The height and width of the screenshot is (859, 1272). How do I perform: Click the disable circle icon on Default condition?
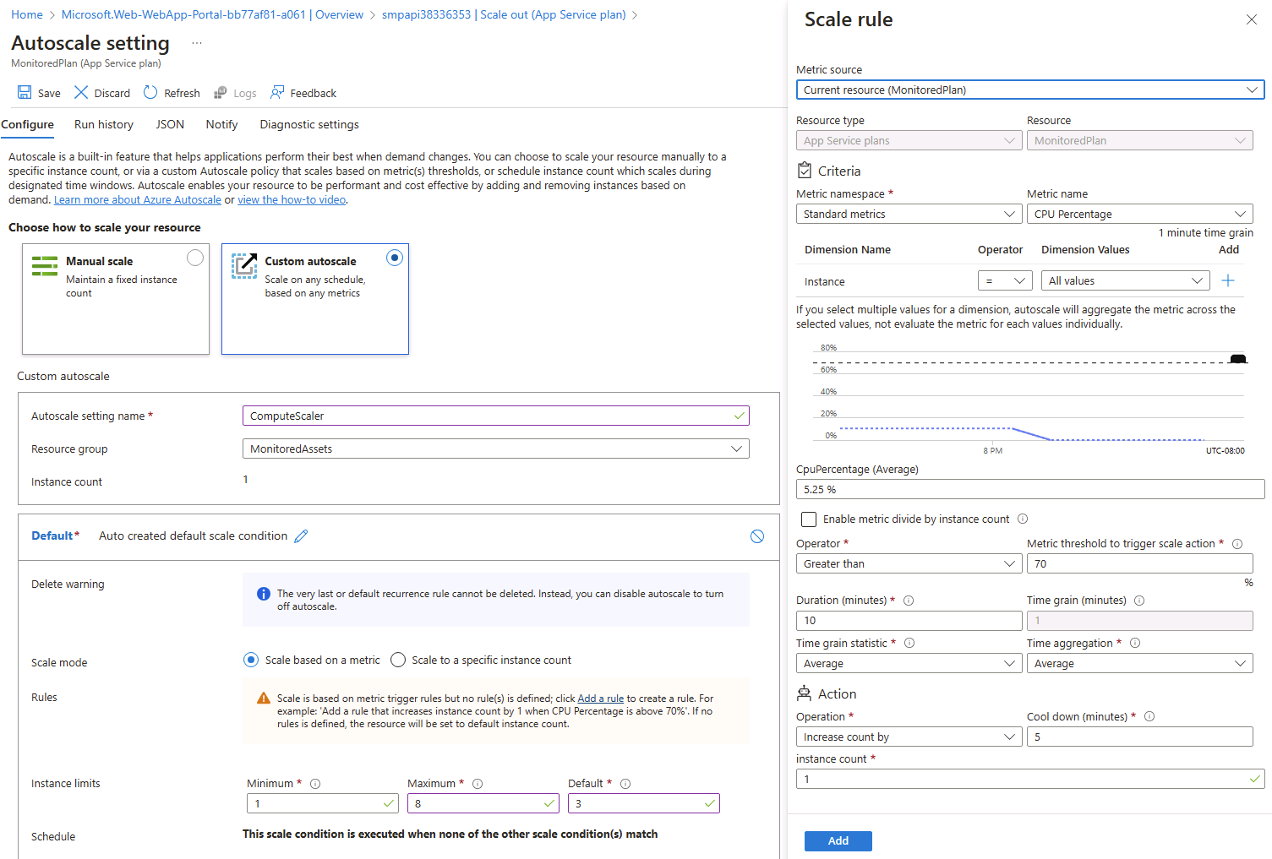pyautogui.click(x=757, y=536)
